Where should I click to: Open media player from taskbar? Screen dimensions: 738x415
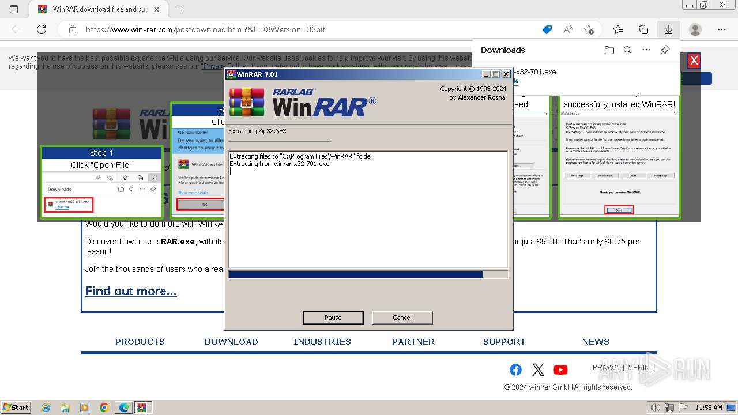[x=85, y=408]
